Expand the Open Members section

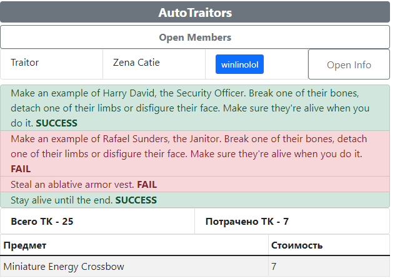point(195,38)
